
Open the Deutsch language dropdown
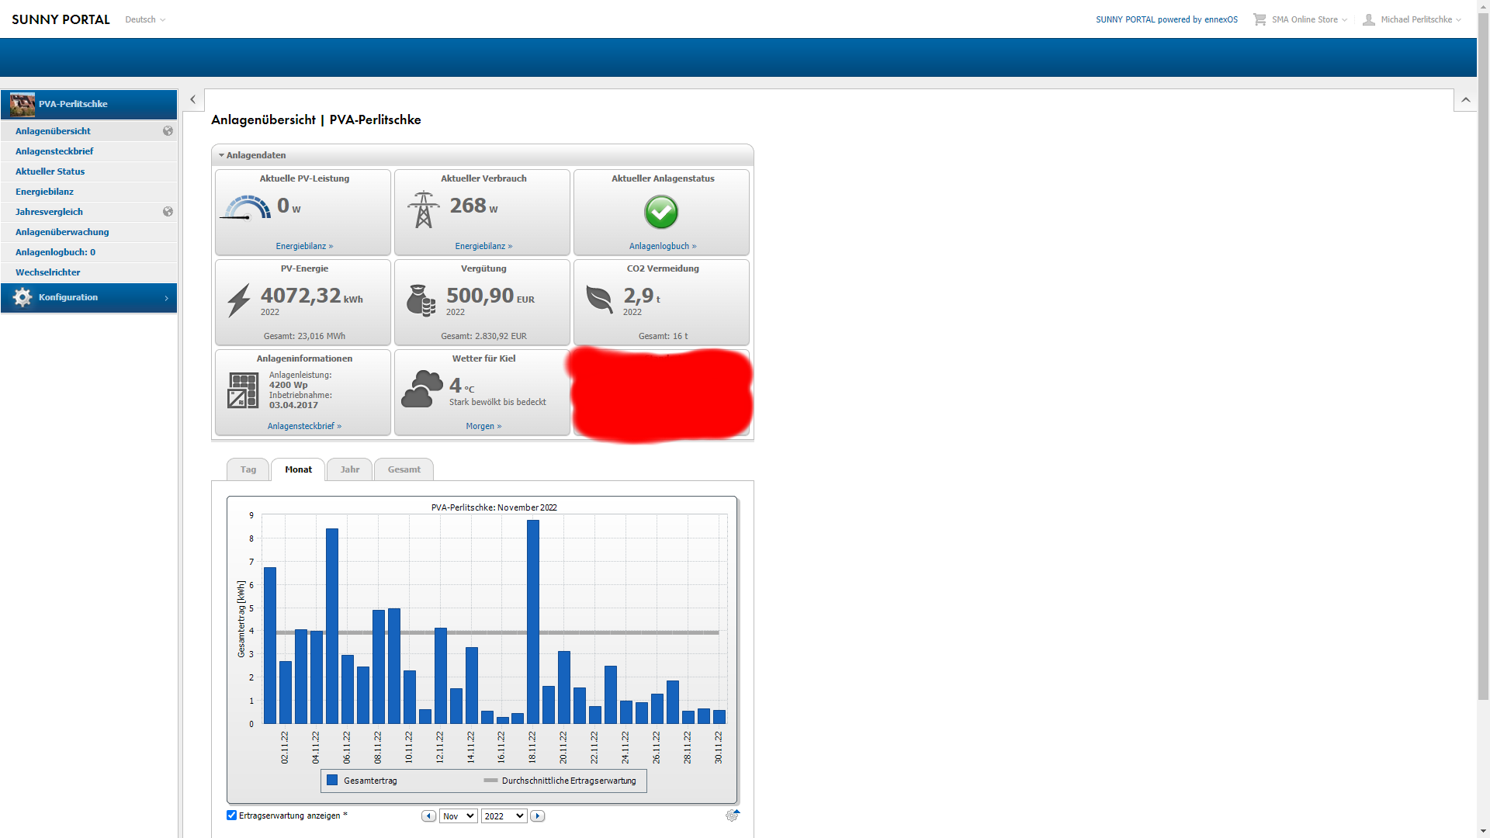click(x=145, y=19)
